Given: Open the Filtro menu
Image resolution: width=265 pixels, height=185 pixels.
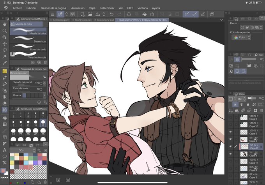Looking at the screenshot, I should point(130,8).
